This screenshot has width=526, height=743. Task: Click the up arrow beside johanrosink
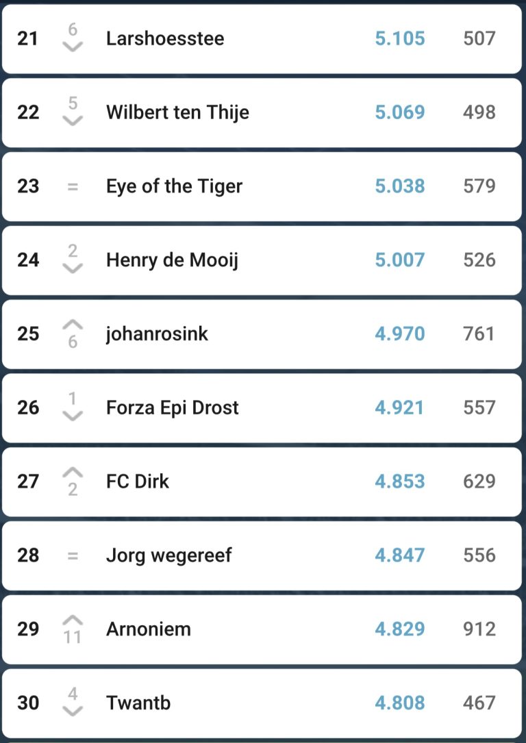pyautogui.click(x=73, y=325)
